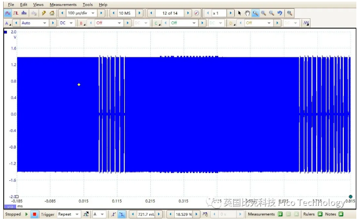Select scope mode icon

[8, 13]
